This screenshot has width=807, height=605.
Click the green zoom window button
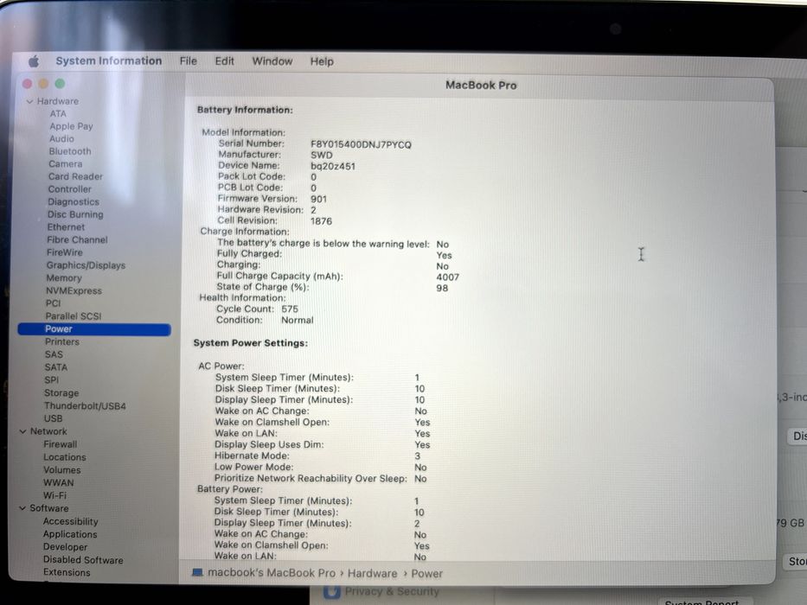[61, 83]
